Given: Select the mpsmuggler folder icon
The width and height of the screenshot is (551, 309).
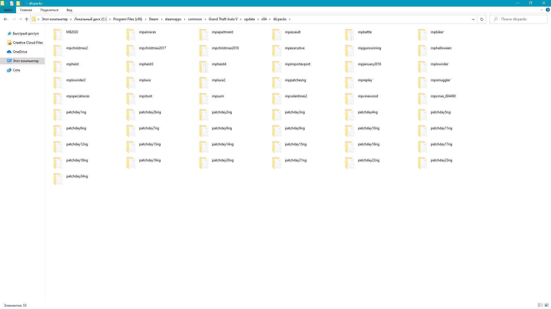Looking at the screenshot, I should coord(422,83).
